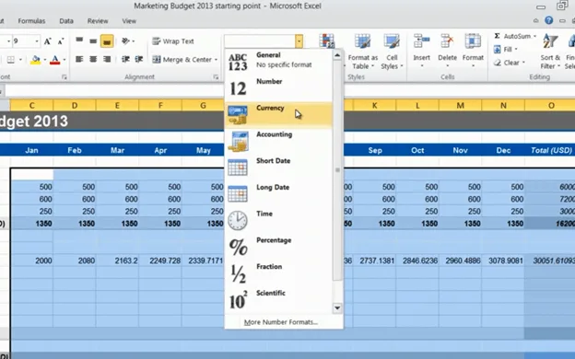
Task: Click the Format cells icon
Action: coord(473,41)
